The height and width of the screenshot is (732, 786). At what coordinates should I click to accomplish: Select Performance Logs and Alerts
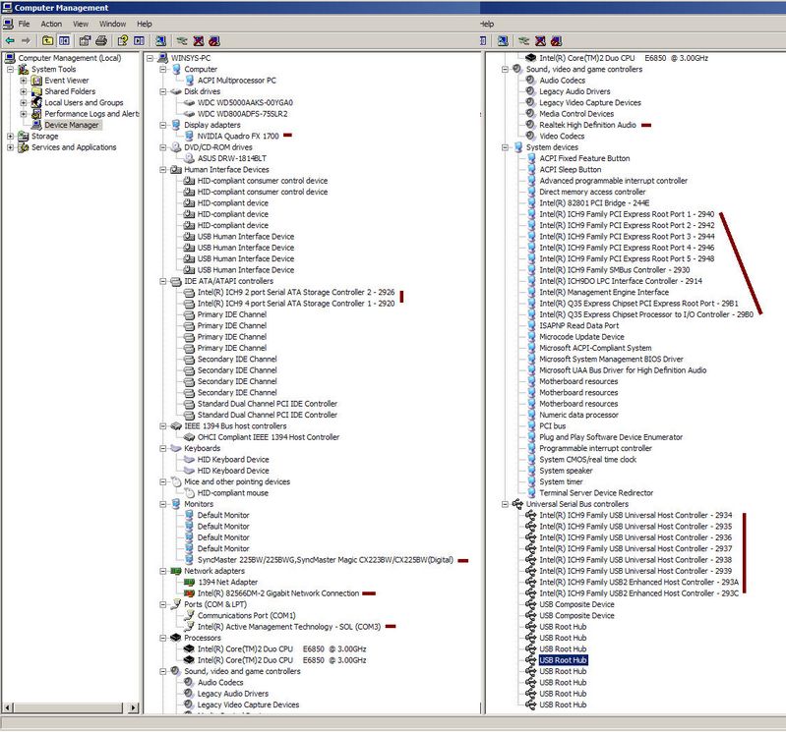tap(91, 114)
